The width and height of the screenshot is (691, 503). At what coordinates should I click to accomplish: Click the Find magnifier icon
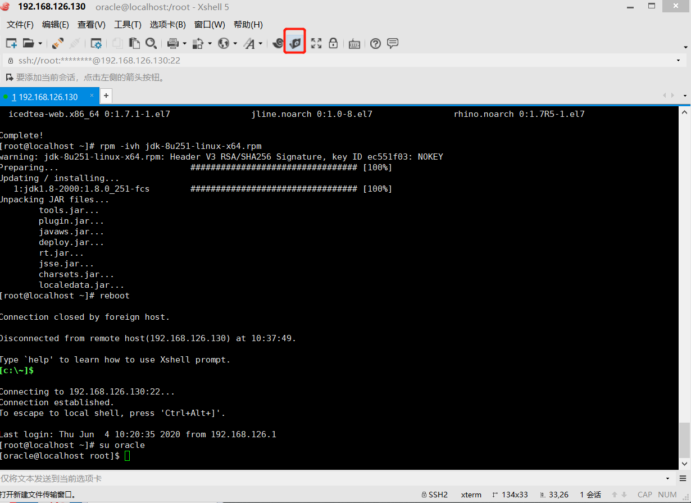(x=151, y=43)
